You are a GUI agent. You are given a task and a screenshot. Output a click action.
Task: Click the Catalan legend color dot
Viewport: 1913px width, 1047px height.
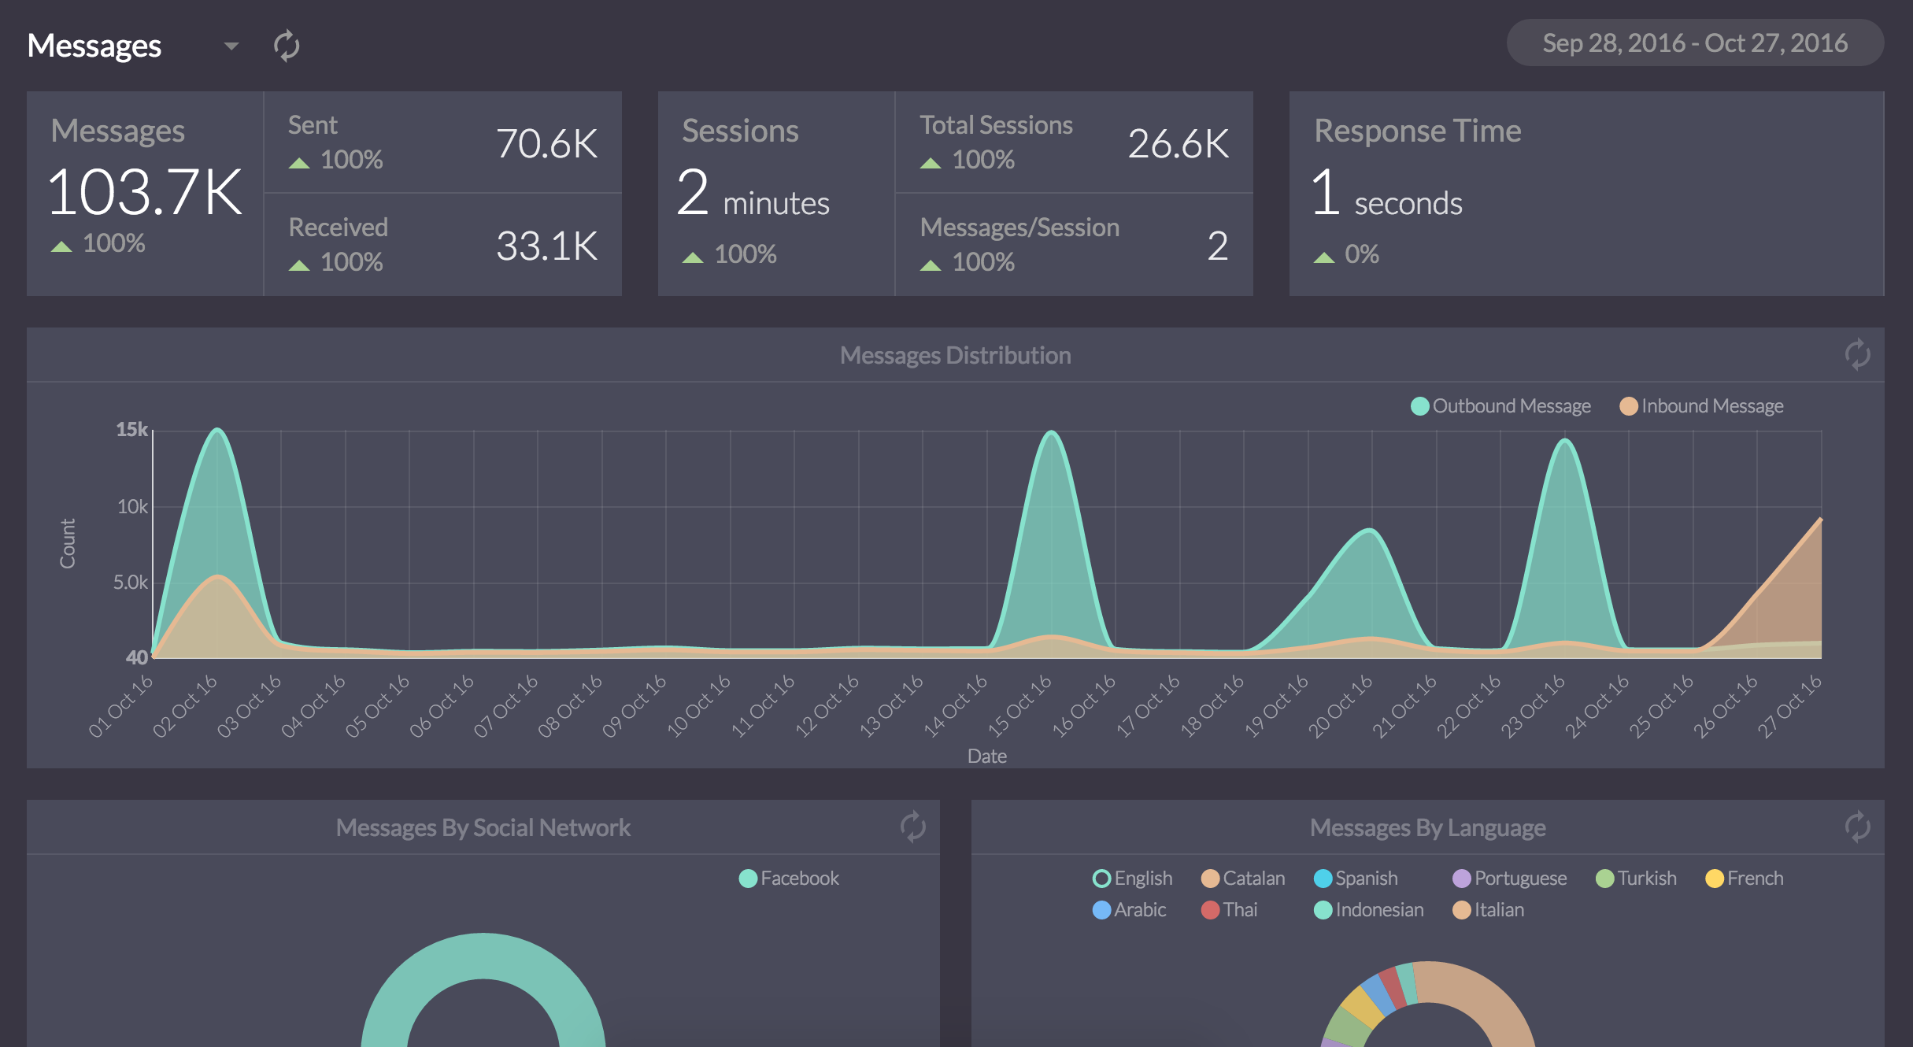click(1210, 879)
